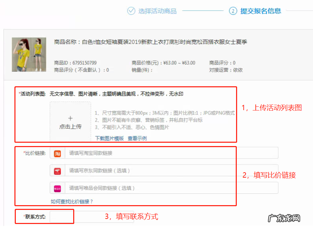
Task: Click the Vipshop (唯品会) platform icon
Action: [57, 188]
